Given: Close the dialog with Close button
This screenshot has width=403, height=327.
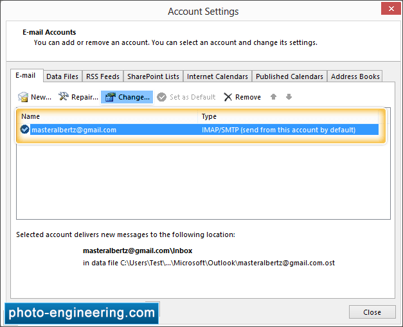Looking at the screenshot, I should (372, 312).
